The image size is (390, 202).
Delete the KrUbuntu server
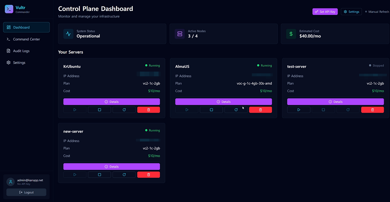tap(149, 110)
